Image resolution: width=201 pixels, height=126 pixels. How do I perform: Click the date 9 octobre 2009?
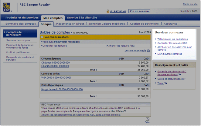[x=189, y=11]
